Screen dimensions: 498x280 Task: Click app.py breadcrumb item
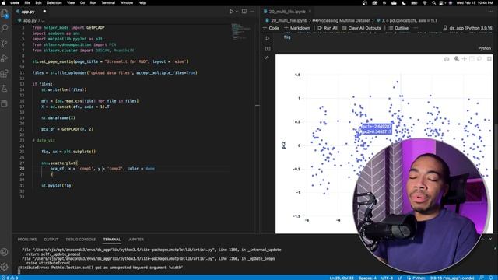(30, 20)
